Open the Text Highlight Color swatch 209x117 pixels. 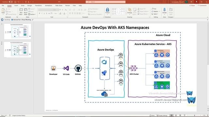coord(60,13)
